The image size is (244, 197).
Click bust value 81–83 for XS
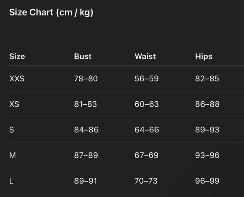click(85, 104)
